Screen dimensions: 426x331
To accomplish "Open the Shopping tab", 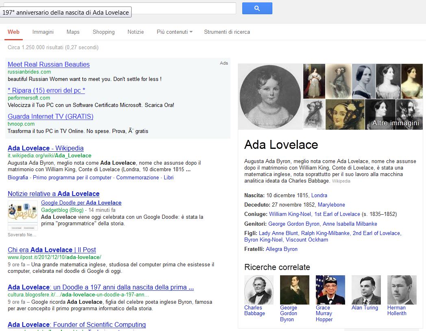I will (x=104, y=32).
